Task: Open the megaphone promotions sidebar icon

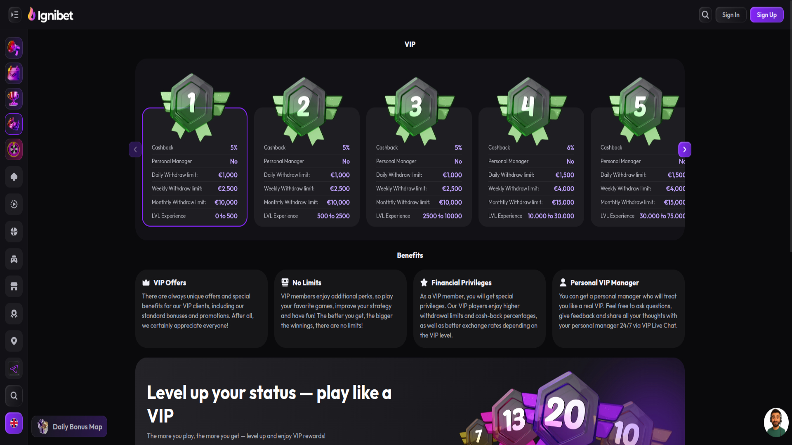Action: (x=14, y=48)
